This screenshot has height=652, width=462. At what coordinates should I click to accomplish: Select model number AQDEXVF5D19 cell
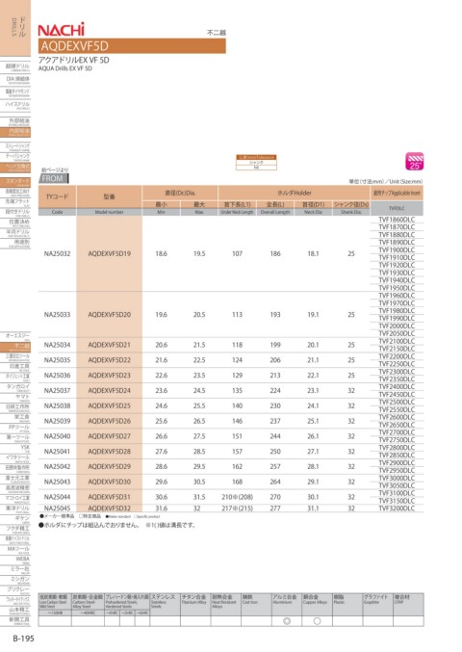[x=110, y=253]
